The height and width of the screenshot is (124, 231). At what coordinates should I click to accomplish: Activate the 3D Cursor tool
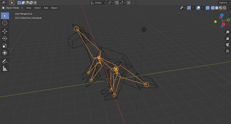5,23
